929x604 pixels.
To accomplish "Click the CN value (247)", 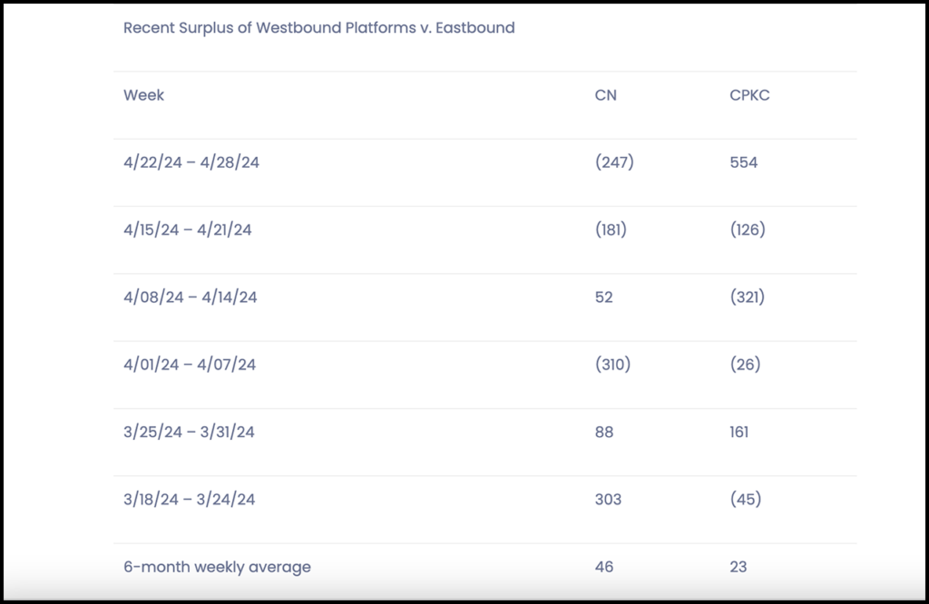I will 613,163.
